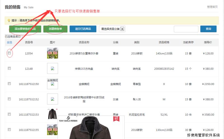
Task: Click the lightbulb hint icon
Action: coord(9,20)
